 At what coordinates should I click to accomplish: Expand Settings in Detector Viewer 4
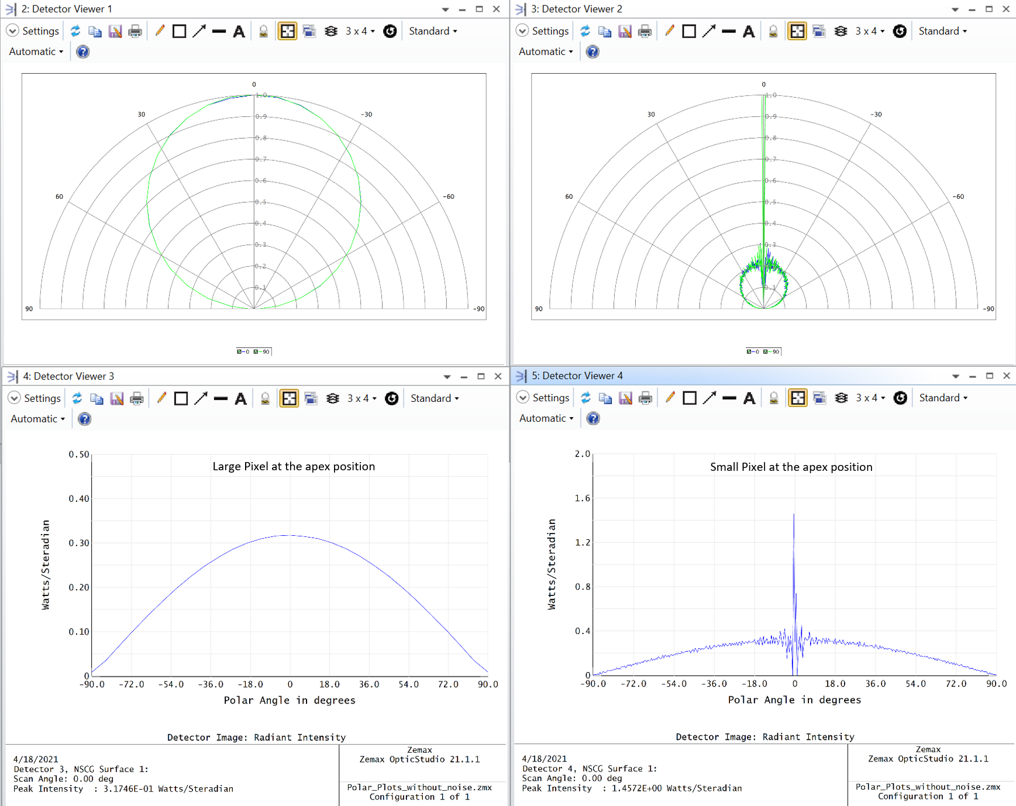pos(543,398)
